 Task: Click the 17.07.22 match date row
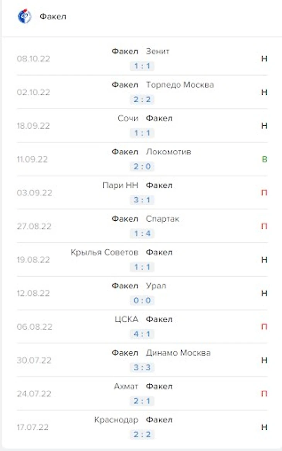pyautogui.click(x=33, y=427)
